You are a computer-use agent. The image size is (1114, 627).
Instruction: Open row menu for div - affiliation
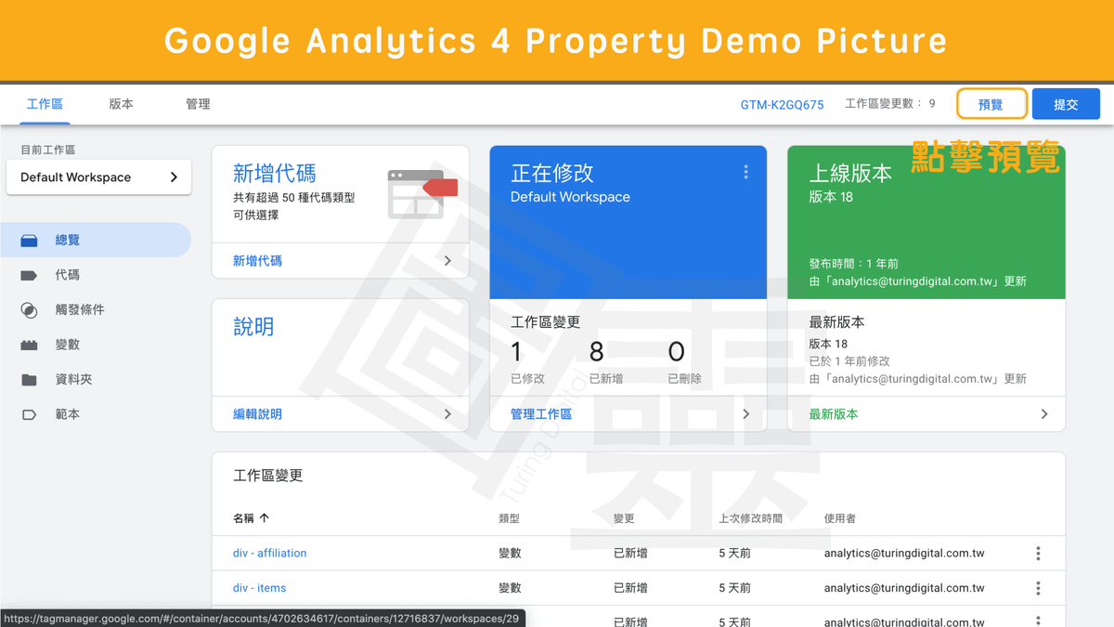1038,554
